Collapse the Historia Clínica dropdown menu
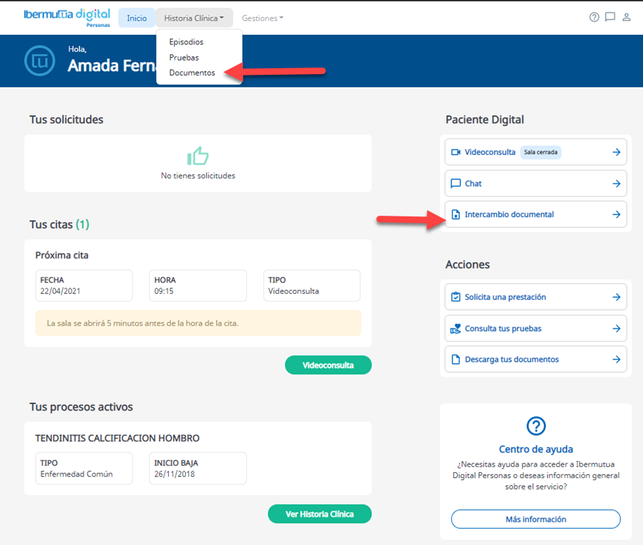 (194, 18)
